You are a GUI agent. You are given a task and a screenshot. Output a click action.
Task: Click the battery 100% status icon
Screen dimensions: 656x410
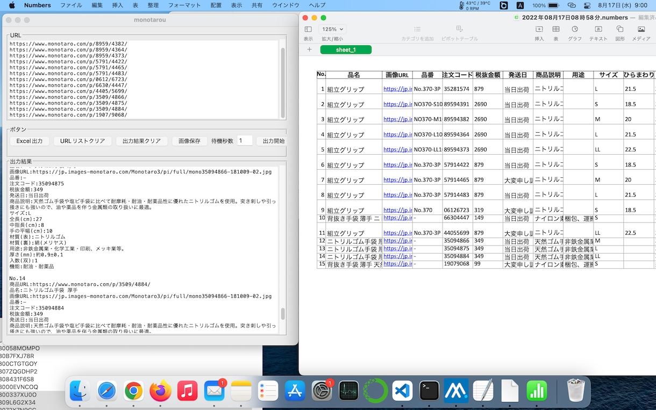tap(554, 5)
